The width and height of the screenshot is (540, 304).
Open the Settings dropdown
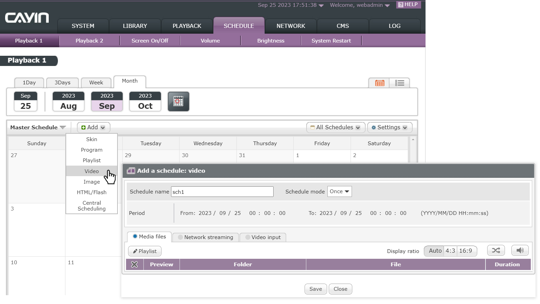390,127
